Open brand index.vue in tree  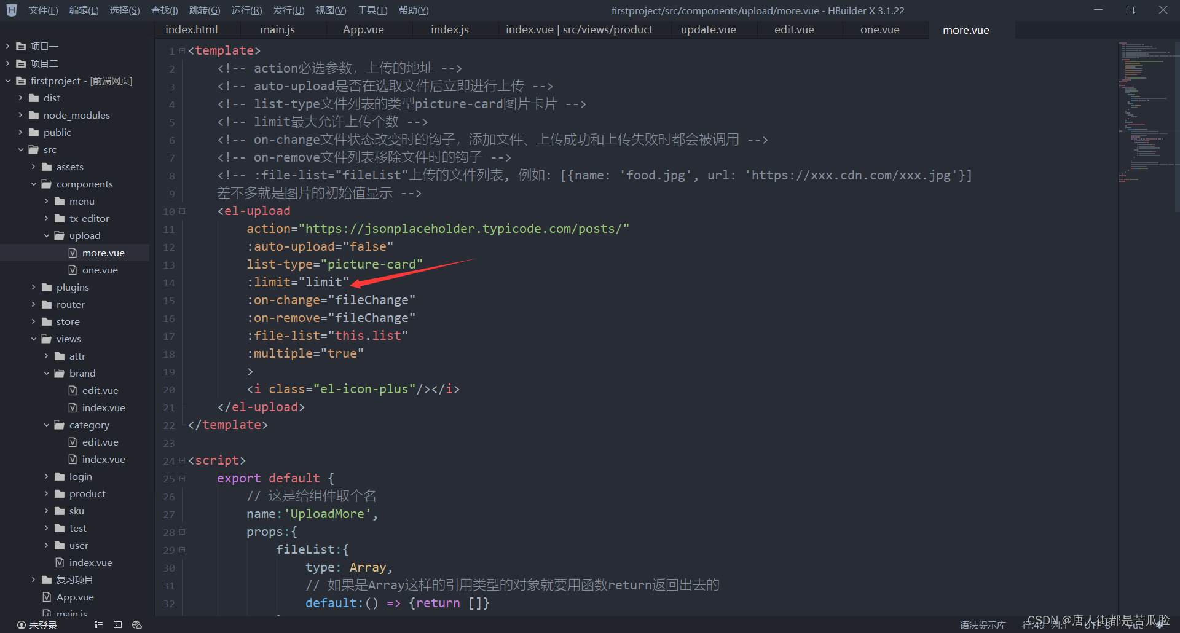[103, 407]
